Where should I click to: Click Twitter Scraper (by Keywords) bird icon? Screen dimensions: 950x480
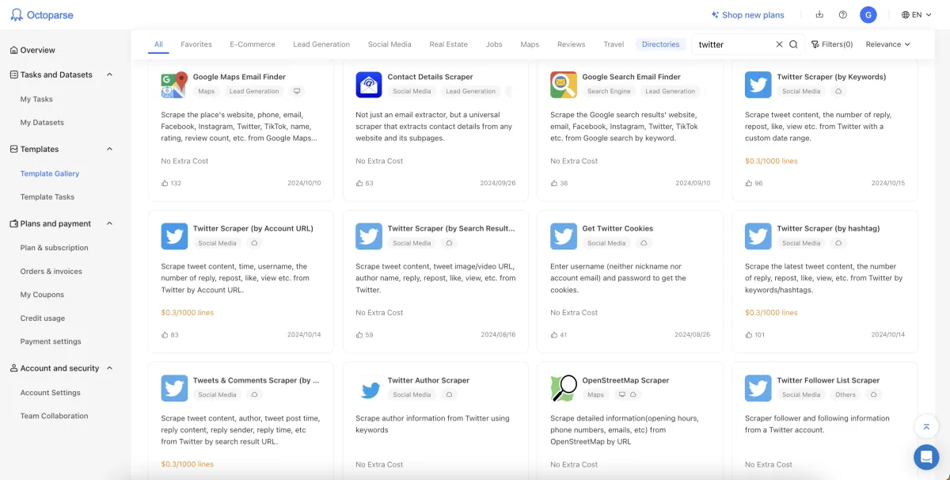click(x=758, y=85)
